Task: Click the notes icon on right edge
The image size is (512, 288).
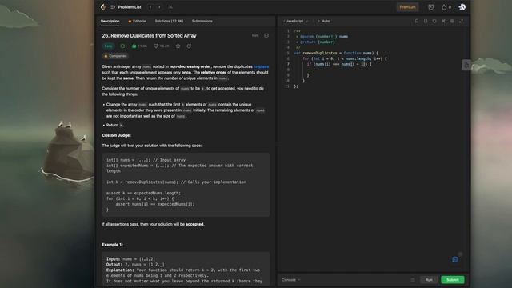Action: click(466, 65)
